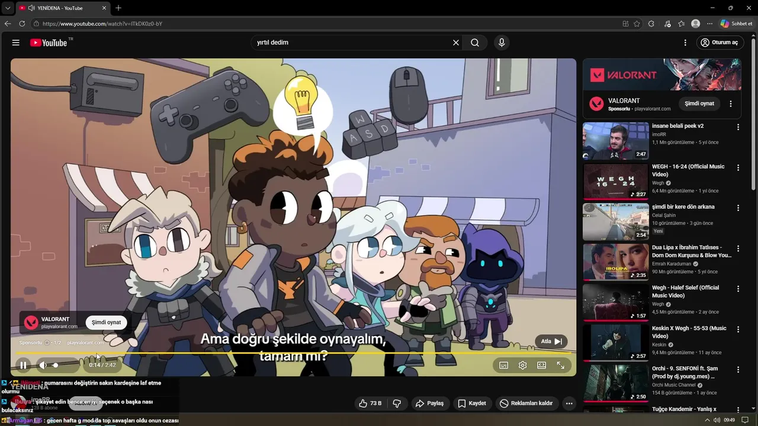
Task: Pause the video
Action: [23, 365]
